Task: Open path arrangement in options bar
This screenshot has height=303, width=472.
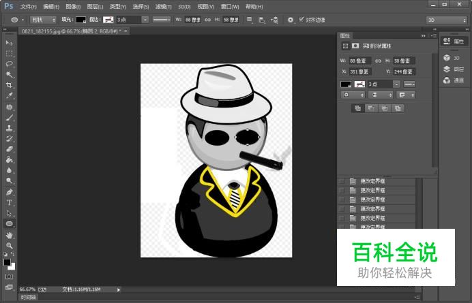Action: pyautogui.click(x=274, y=20)
